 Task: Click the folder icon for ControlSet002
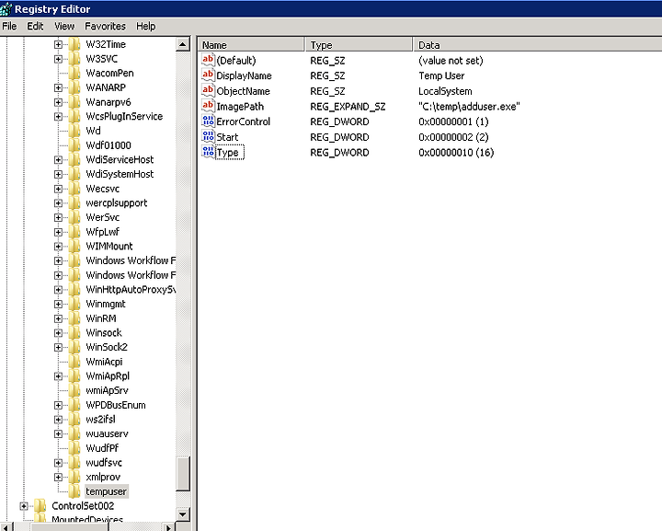tap(40, 505)
